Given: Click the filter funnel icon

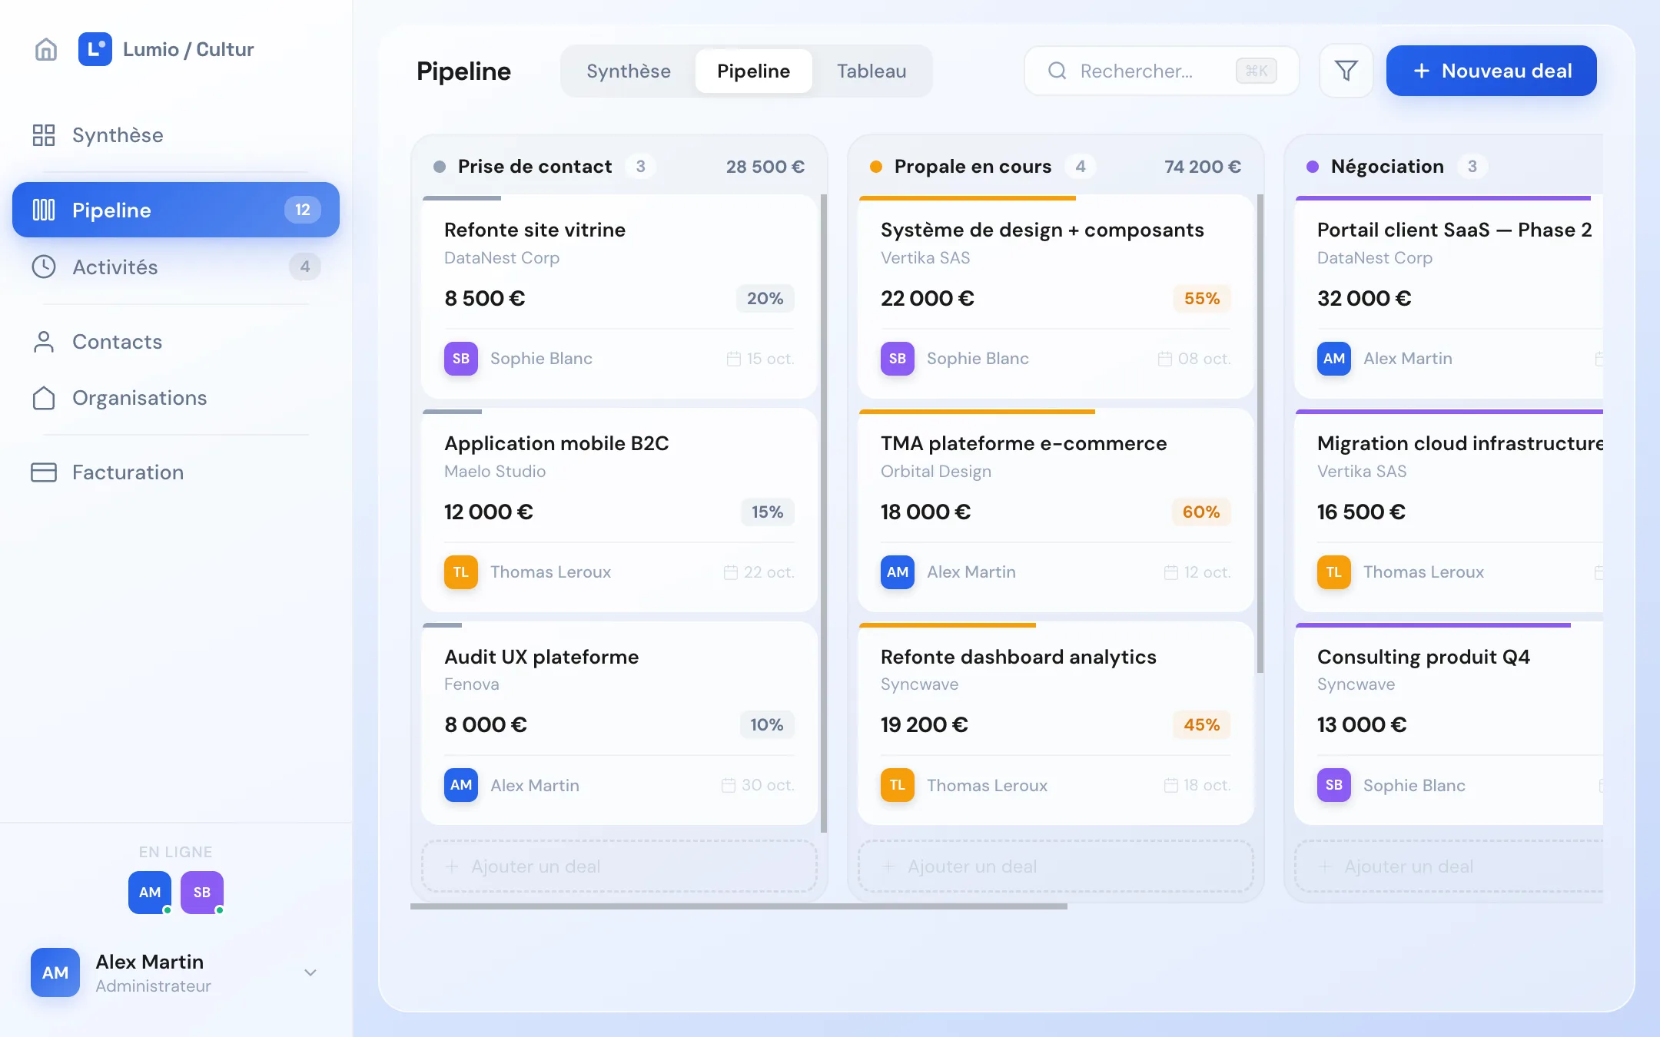Looking at the screenshot, I should click(x=1346, y=71).
